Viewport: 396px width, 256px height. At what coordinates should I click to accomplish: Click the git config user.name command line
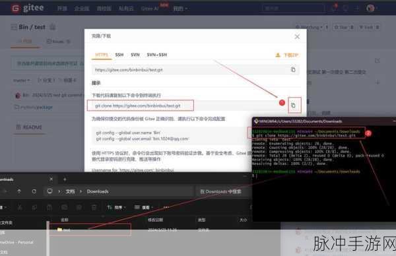click(128, 133)
